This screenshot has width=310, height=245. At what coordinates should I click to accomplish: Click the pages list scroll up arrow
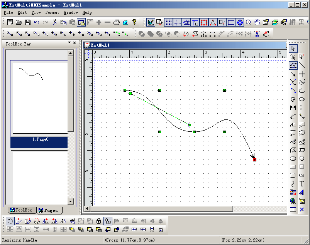coord(71,53)
